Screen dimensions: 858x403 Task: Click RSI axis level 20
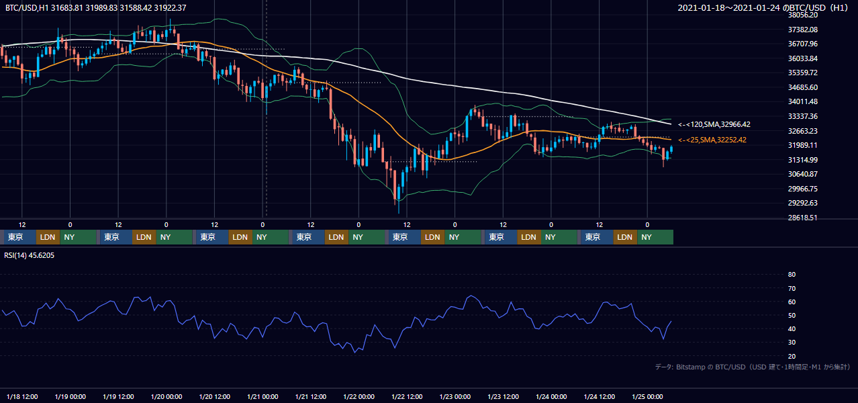click(x=792, y=356)
